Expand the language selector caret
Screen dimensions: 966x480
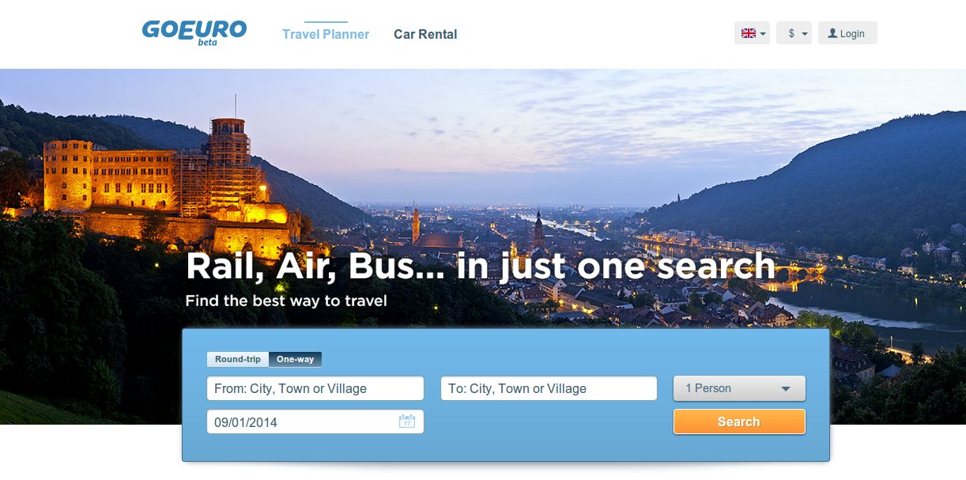pos(763,34)
